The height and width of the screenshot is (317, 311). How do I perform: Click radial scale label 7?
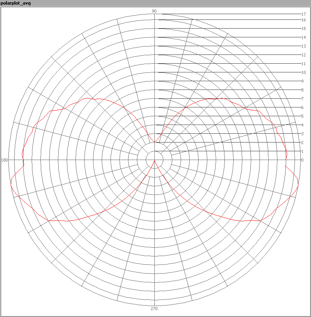(302, 99)
